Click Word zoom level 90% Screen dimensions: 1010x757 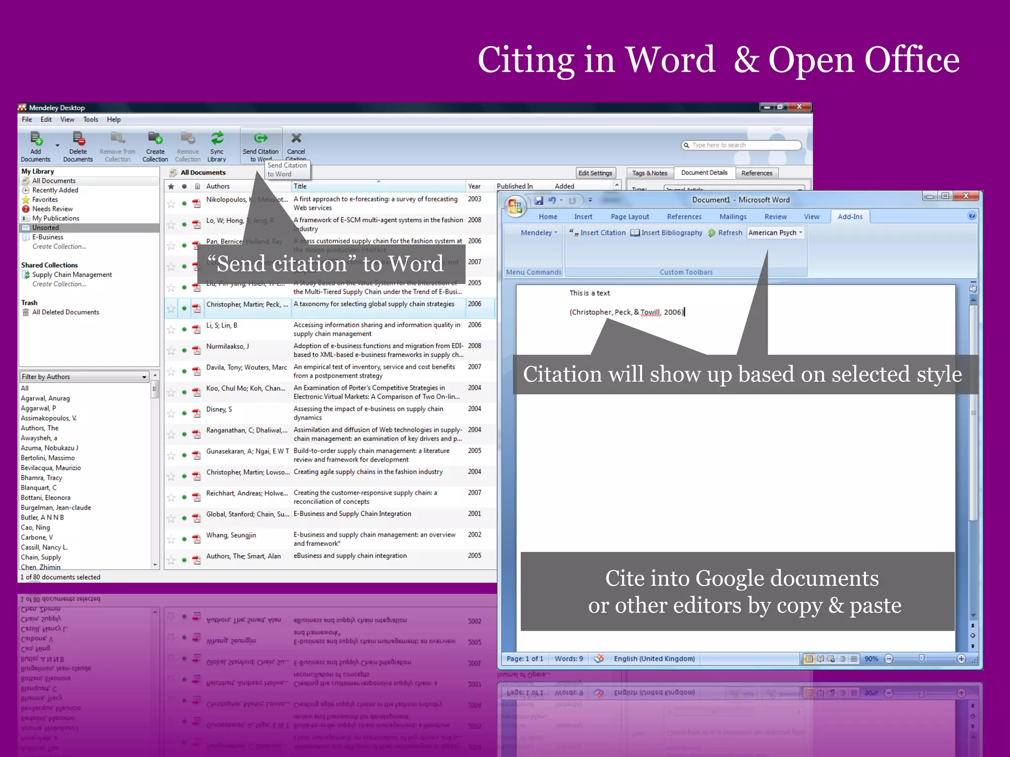tap(871, 659)
